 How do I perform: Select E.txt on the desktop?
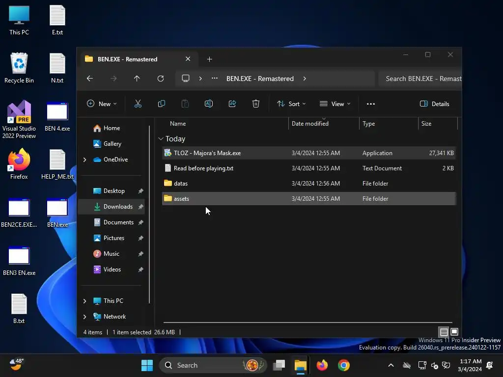coord(57,20)
